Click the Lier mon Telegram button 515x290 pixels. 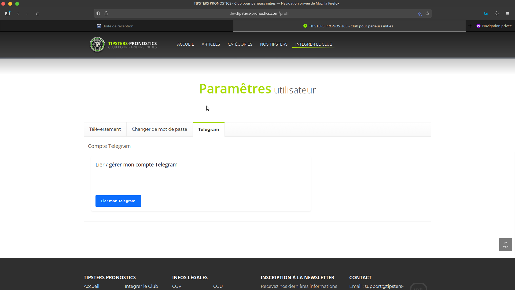118,201
